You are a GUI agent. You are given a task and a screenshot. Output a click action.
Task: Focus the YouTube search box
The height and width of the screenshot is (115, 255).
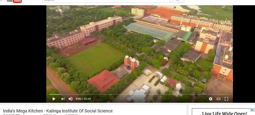pos(106,1)
